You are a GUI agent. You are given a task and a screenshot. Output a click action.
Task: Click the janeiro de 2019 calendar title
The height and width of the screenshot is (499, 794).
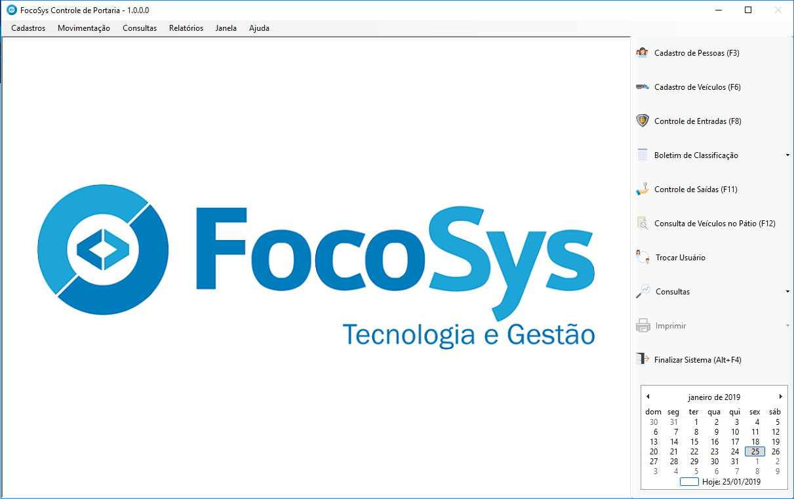click(x=714, y=397)
